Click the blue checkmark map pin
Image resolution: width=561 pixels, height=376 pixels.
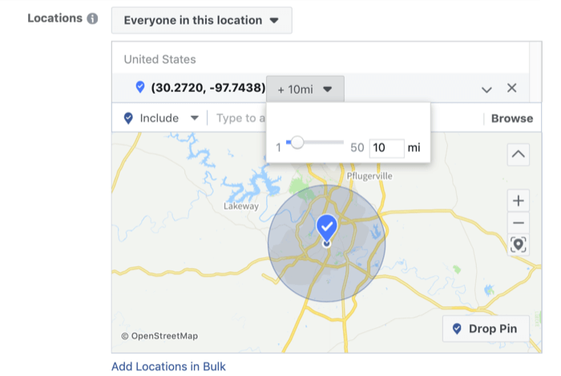point(326,228)
